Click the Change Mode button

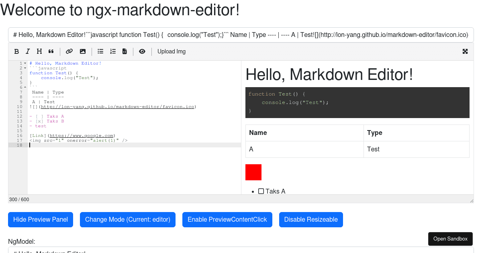(x=127, y=219)
